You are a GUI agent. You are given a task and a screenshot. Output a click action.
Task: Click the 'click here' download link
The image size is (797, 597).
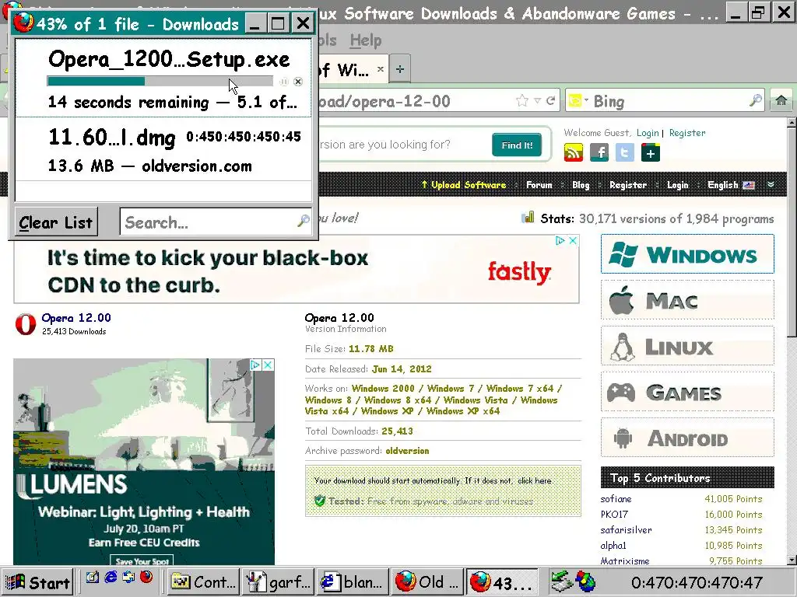point(535,480)
